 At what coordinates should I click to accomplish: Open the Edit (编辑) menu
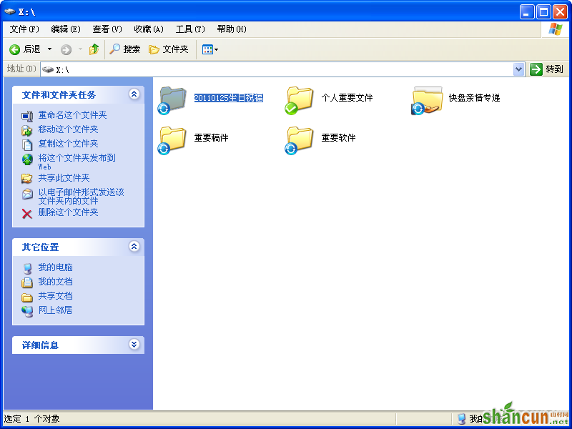click(66, 29)
